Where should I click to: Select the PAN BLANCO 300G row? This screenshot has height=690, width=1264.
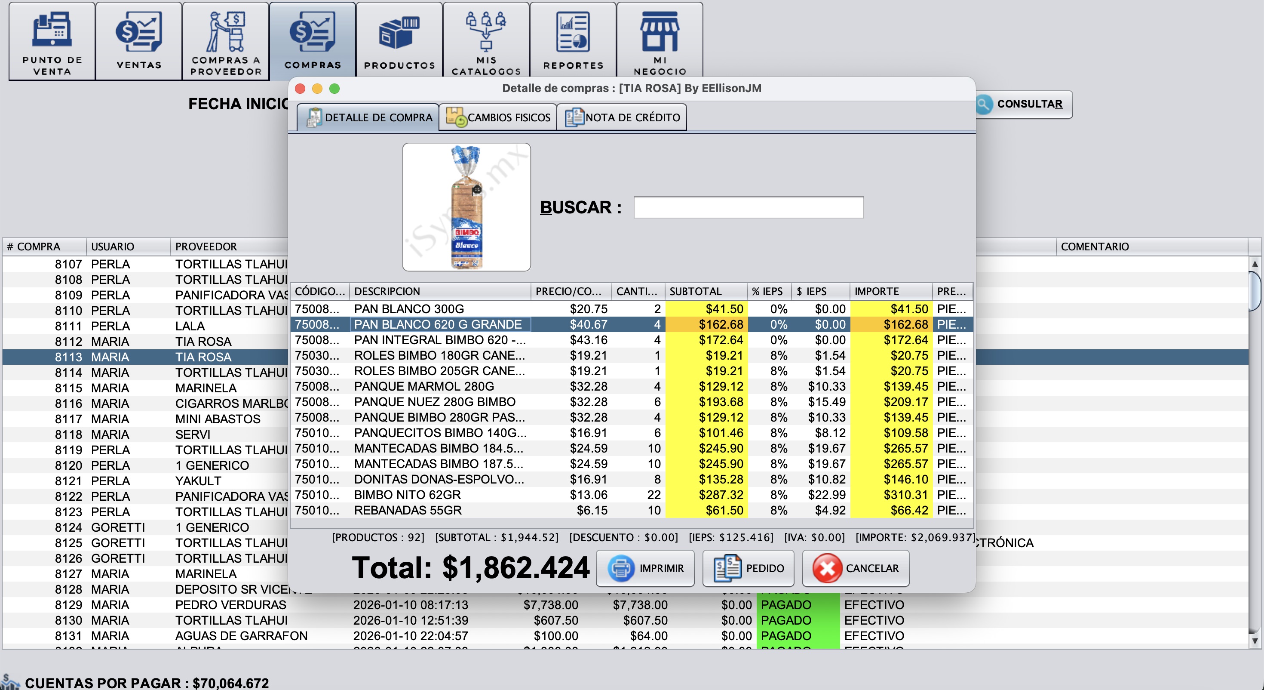[x=632, y=309]
